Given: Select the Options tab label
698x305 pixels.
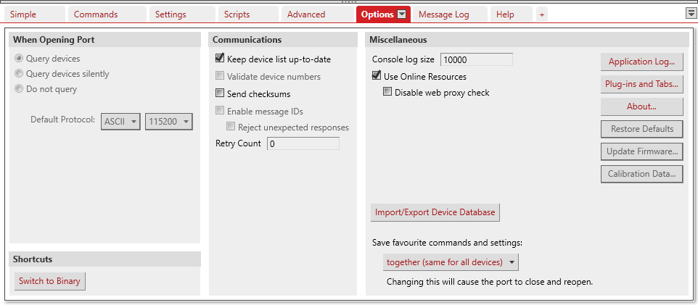Looking at the screenshot, I should [377, 14].
